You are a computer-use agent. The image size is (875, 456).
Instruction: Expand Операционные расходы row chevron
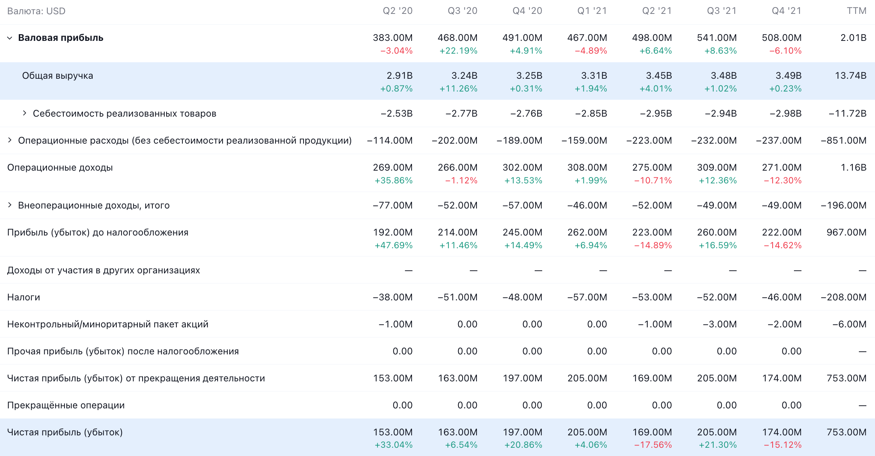click(x=10, y=140)
